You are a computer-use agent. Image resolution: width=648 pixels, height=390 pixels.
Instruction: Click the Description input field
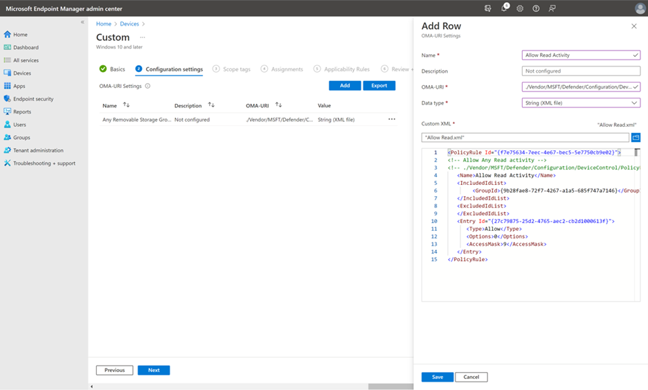tap(580, 71)
